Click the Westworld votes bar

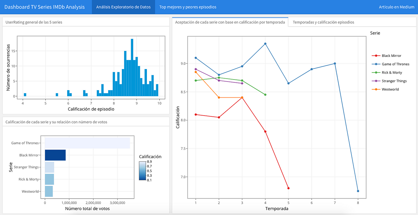[x=49, y=191]
